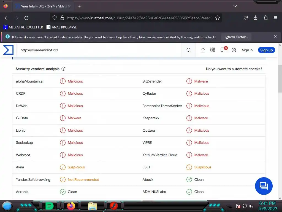
Task: Click the Sign in link
Action: (247, 50)
